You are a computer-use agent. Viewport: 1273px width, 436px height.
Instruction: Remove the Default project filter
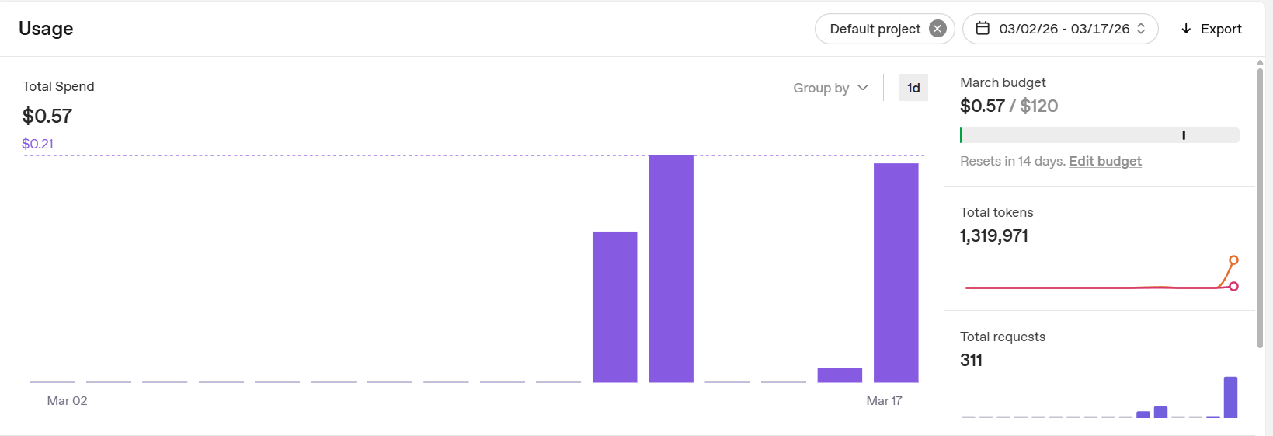pos(937,29)
